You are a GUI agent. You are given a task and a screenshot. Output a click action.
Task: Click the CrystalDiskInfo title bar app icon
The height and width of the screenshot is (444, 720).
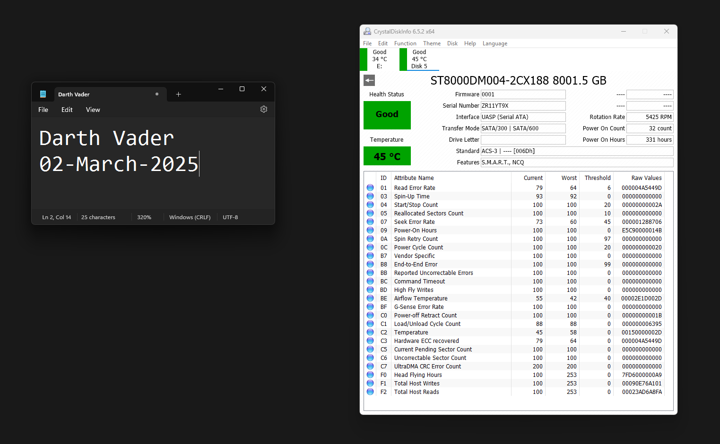[367, 32]
